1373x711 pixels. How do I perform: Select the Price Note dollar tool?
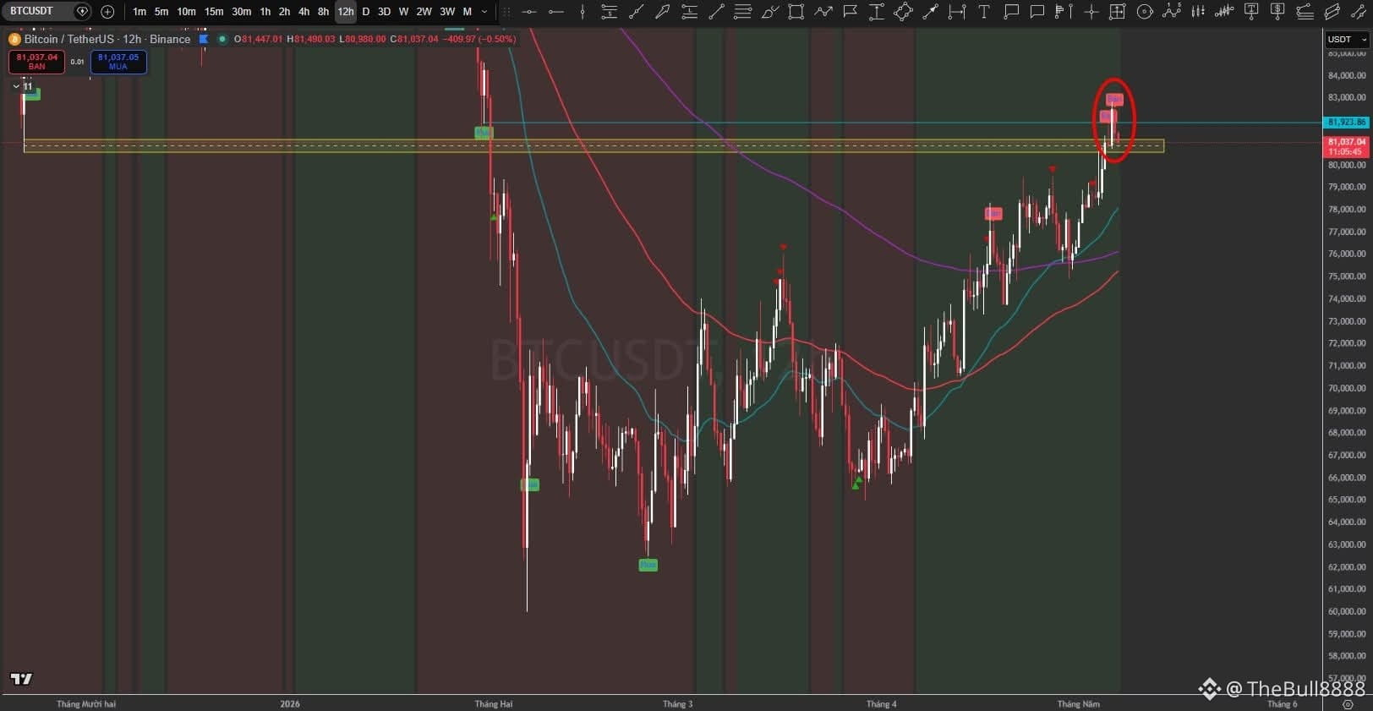pos(1277,12)
